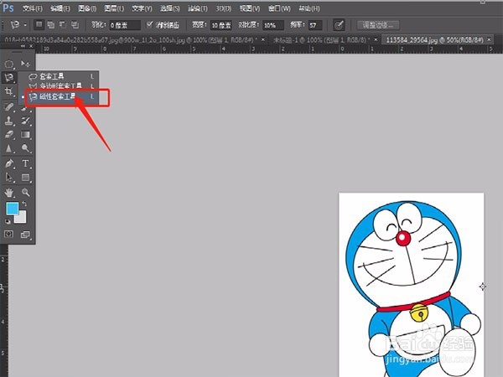The image size is (503, 377).
Task: Select the Rectangle shape tool
Action: 25,178
